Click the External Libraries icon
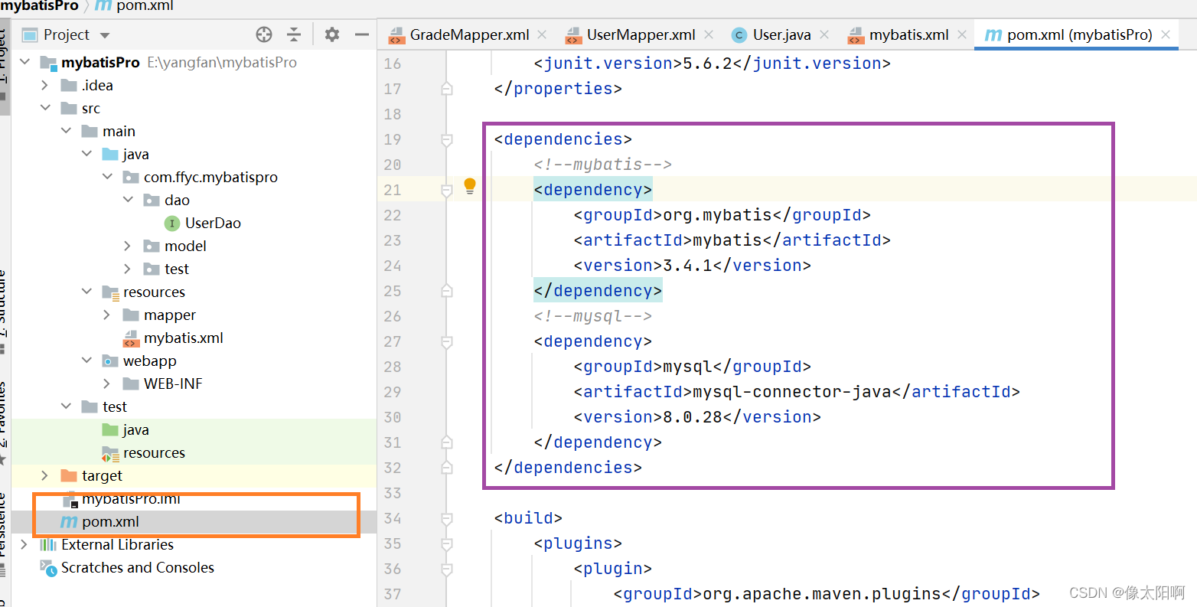This screenshot has height=607, width=1197. point(48,544)
